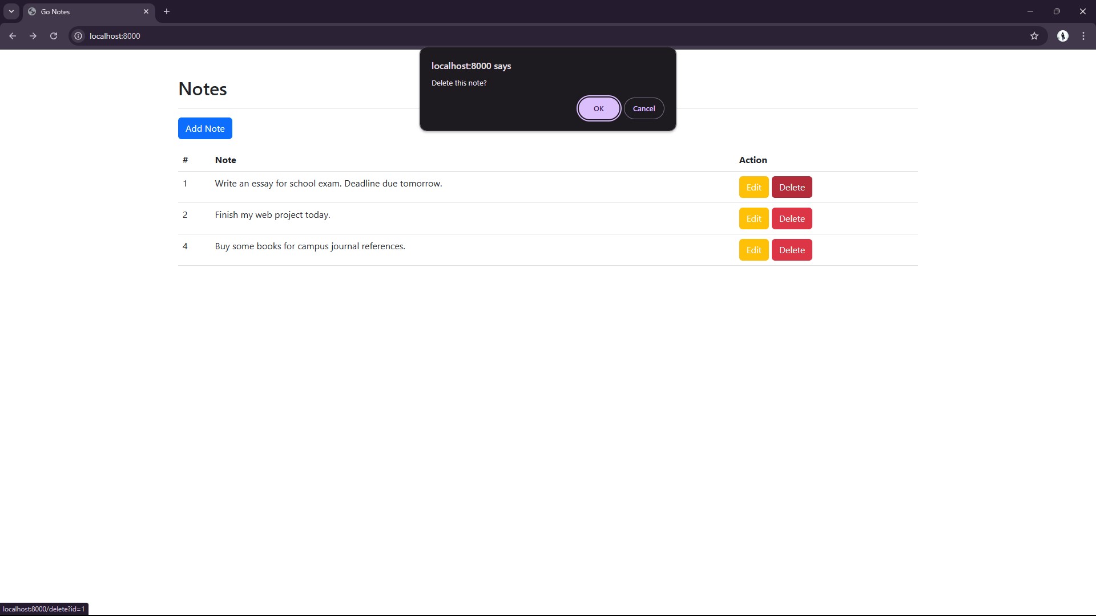The image size is (1096, 616).
Task: Open a new browser tab
Action: pos(167,11)
